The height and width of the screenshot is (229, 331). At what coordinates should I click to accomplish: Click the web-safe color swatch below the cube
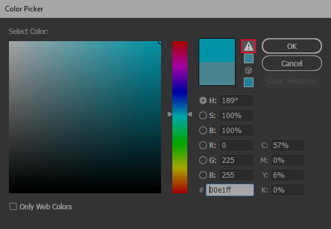[x=249, y=82]
